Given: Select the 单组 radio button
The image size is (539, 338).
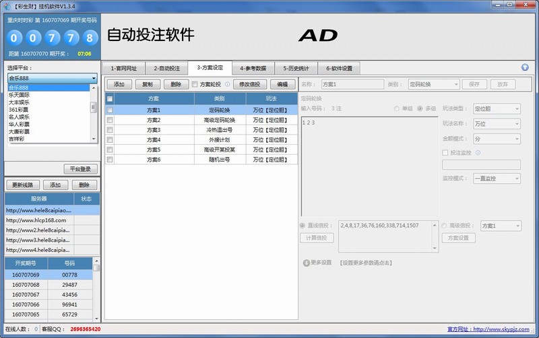Looking at the screenshot, I should 398,108.
